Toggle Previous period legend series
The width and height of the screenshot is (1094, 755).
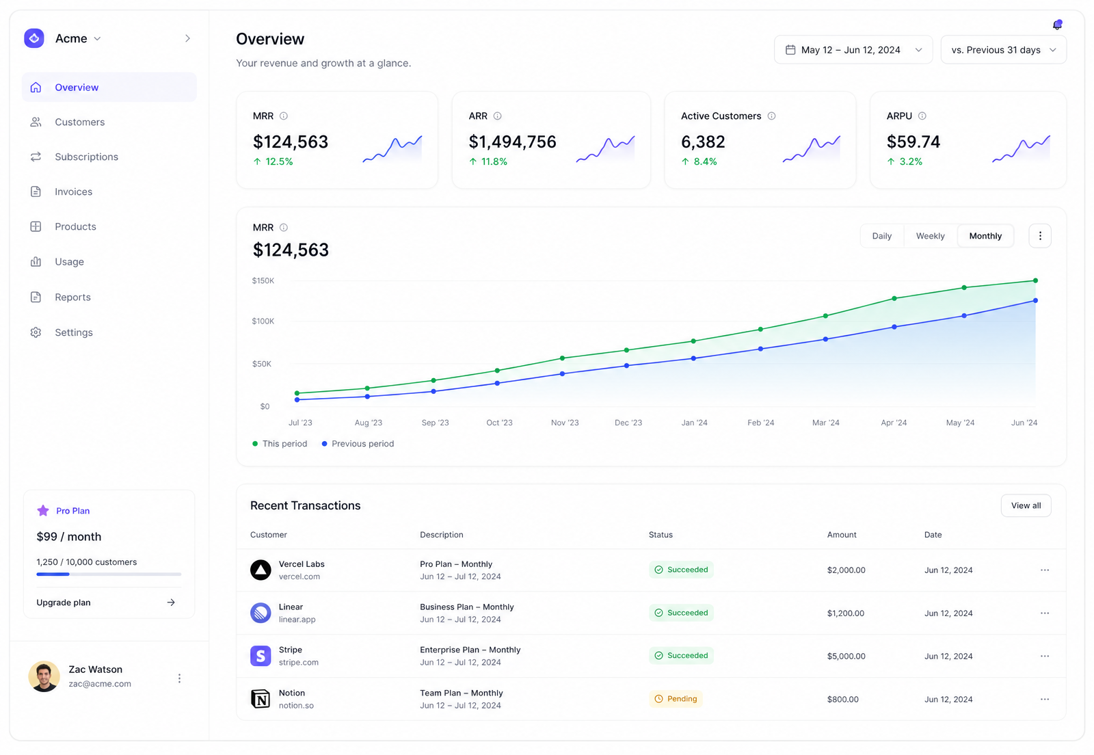pos(358,444)
